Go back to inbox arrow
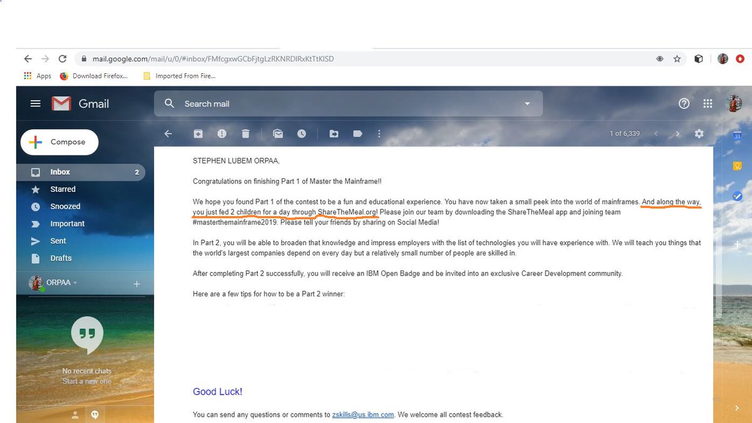Viewport: 752px width, 423px height. [x=168, y=133]
